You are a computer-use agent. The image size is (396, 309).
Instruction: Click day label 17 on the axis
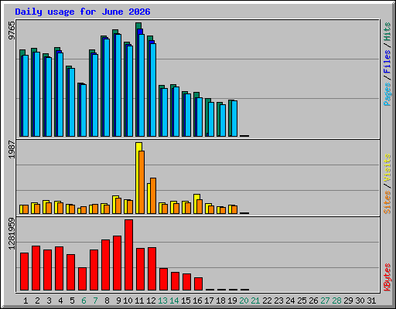(209, 301)
